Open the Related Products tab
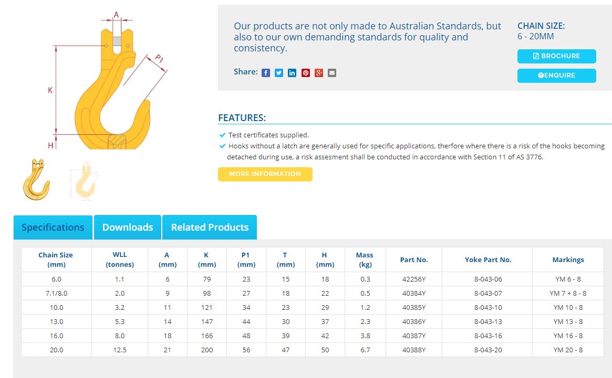 [x=210, y=228]
